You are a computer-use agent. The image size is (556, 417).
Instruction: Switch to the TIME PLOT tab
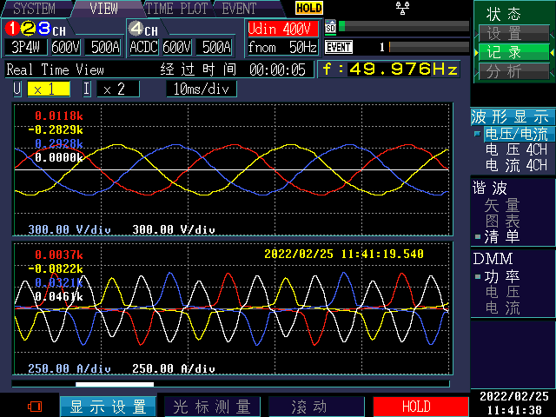(x=176, y=9)
